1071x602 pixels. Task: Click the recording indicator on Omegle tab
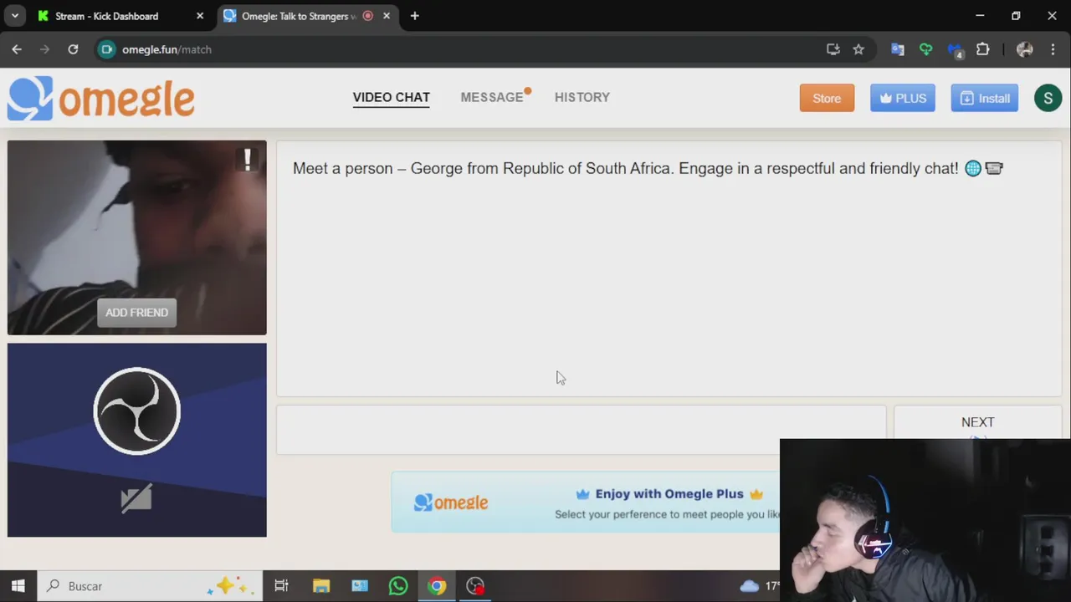pyautogui.click(x=367, y=16)
